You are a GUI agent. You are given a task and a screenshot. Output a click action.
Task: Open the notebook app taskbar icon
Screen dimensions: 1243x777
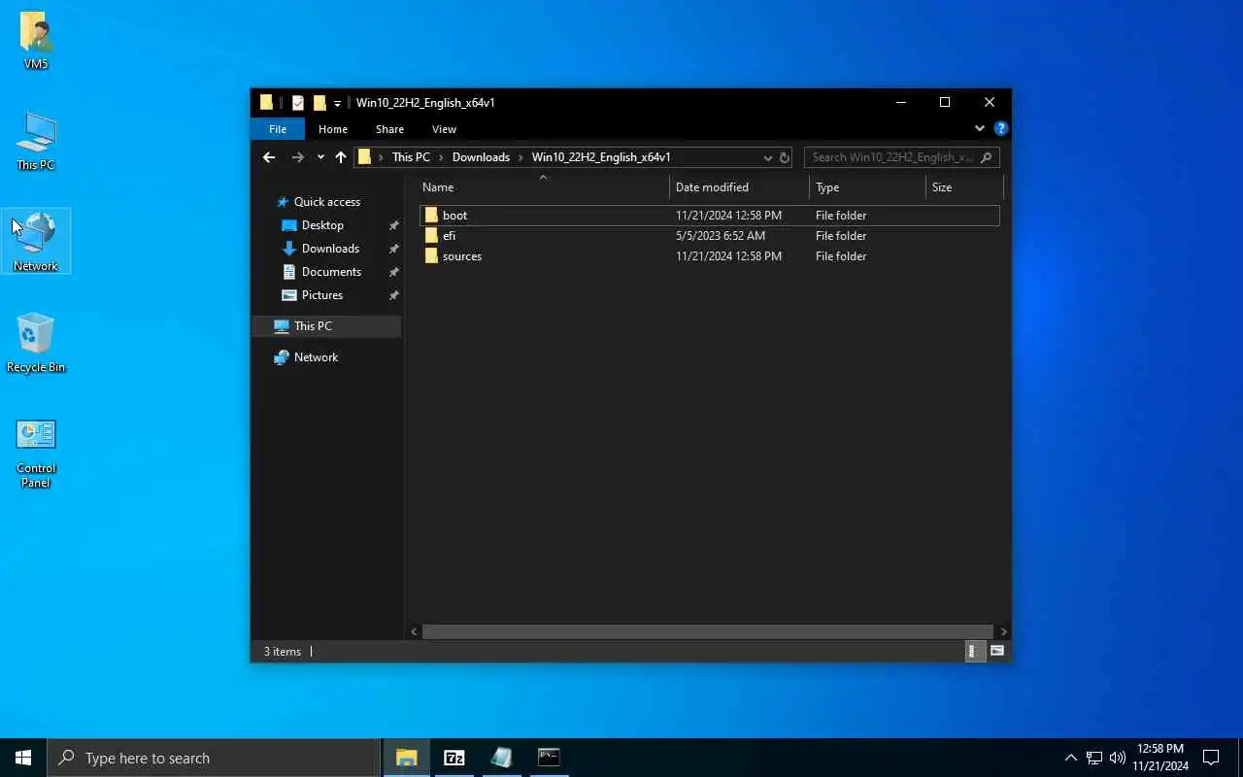(x=501, y=758)
